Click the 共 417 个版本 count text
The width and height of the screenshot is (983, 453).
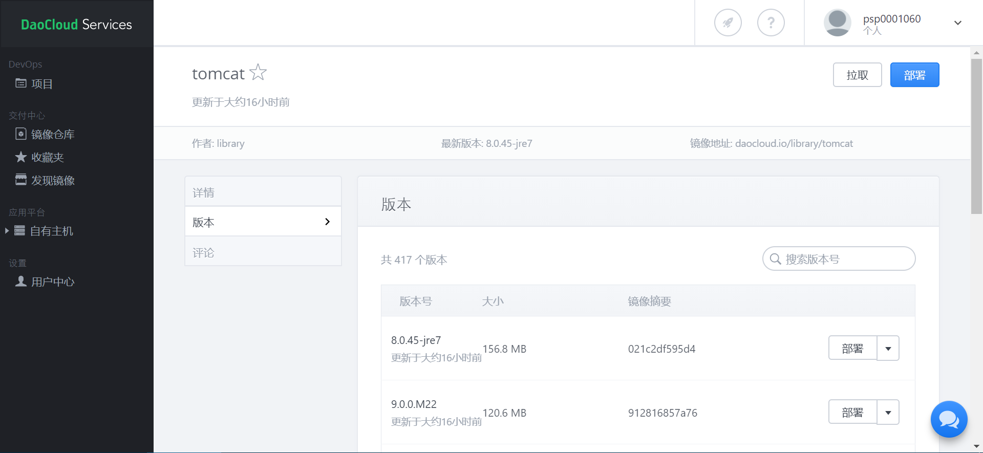414,260
